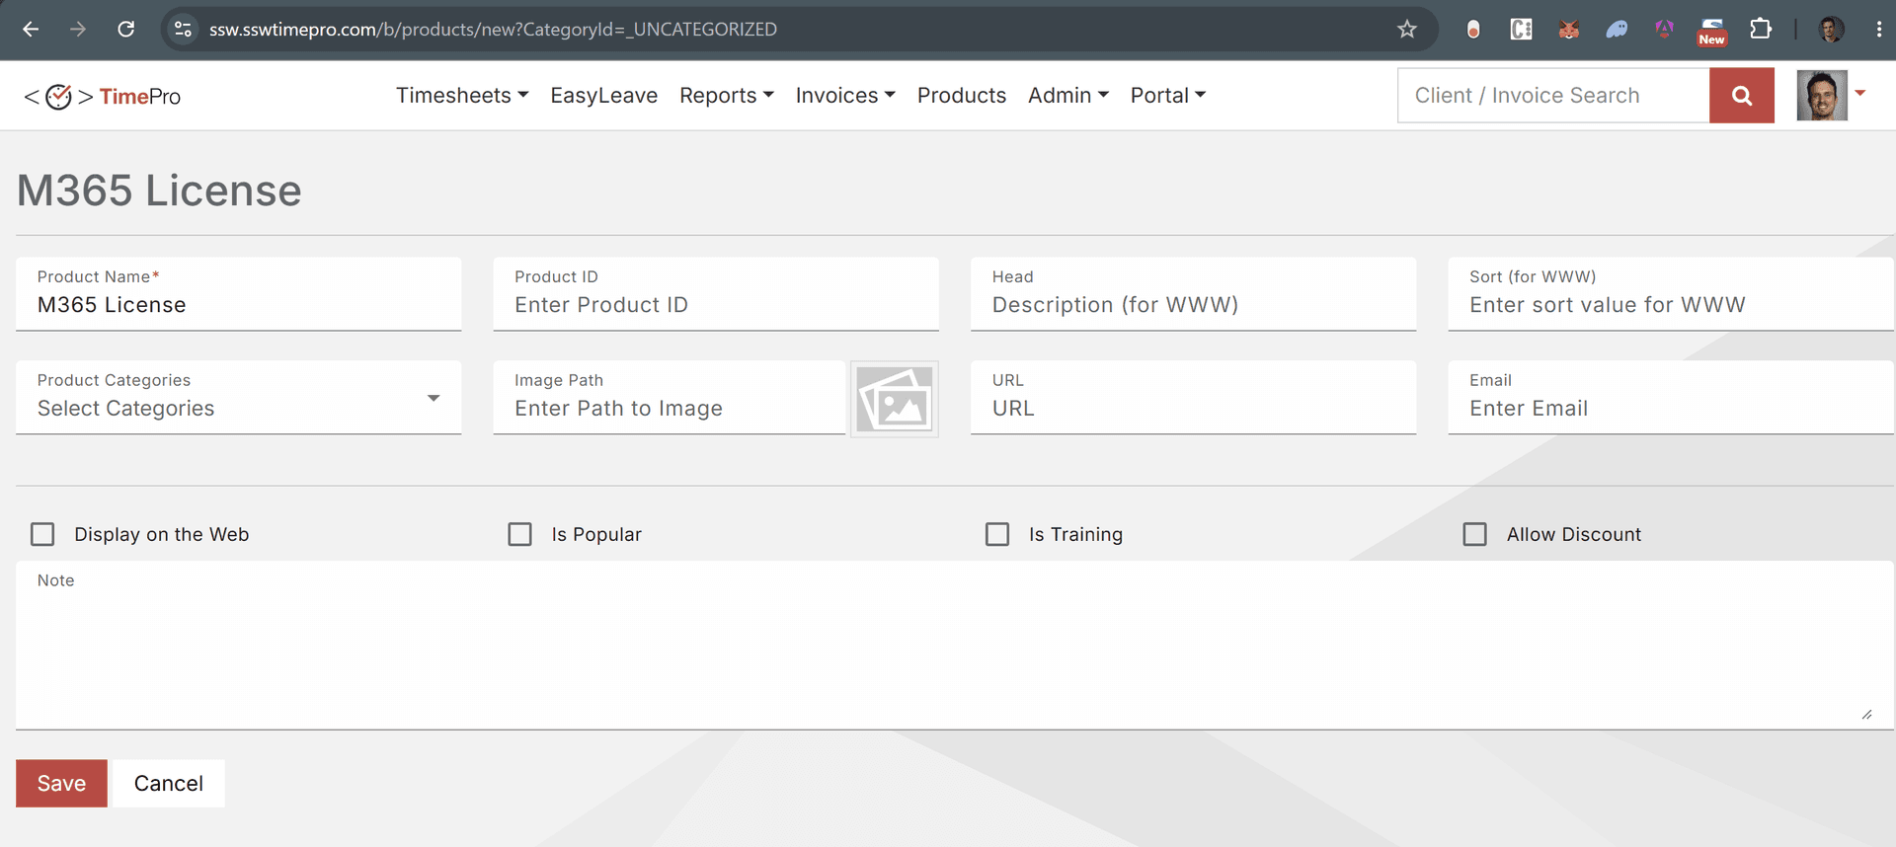Select the Sort (for WWW) field

[x=1671, y=294]
